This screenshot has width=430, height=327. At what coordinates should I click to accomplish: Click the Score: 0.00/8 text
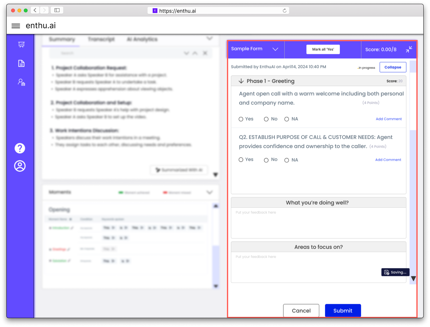tap(381, 49)
